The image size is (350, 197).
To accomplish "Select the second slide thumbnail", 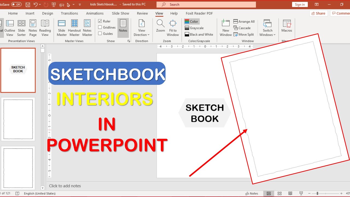I will coord(18,119).
